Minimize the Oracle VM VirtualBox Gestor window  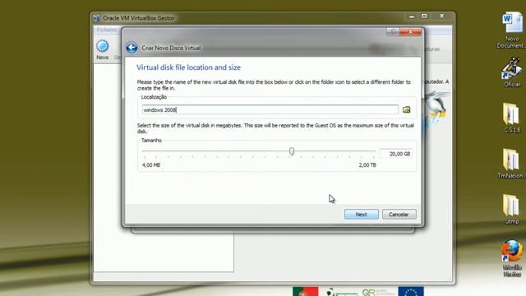[412, 16]
